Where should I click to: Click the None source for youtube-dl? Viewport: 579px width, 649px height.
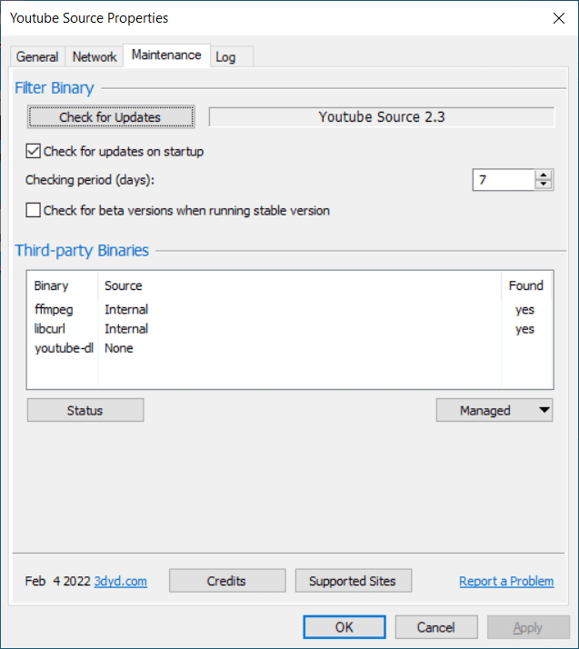(x=119, y=348)
